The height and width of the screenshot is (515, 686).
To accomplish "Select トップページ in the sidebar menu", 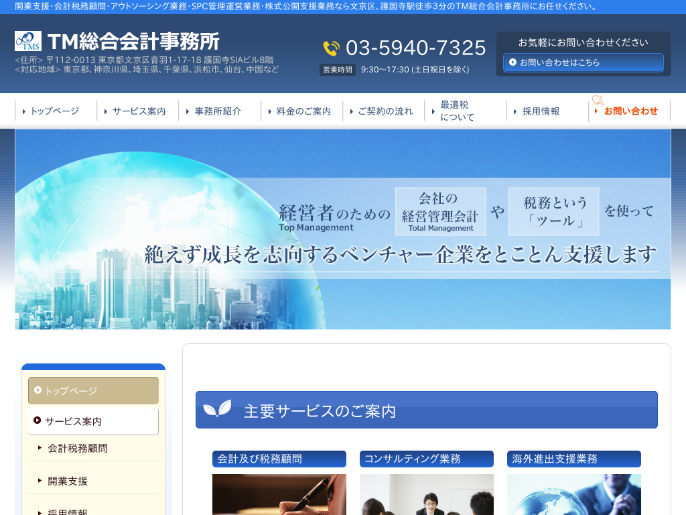I will pyautogui.click(x=93, y=390).
